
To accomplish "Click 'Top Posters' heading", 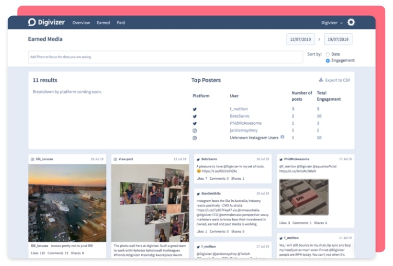I will pos(206,80).
